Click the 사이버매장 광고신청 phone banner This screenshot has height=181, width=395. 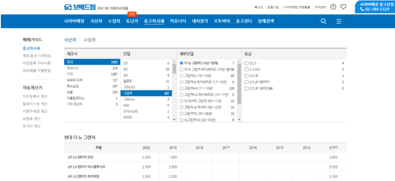[375, 7]
